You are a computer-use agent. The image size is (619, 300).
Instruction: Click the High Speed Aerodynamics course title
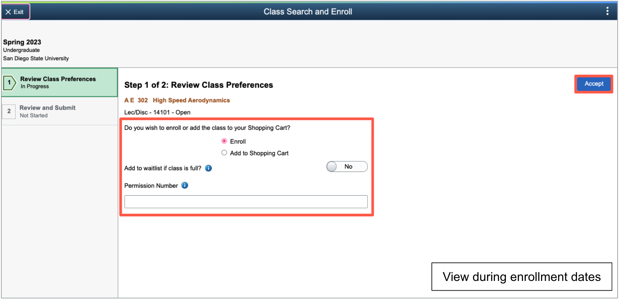191,100
